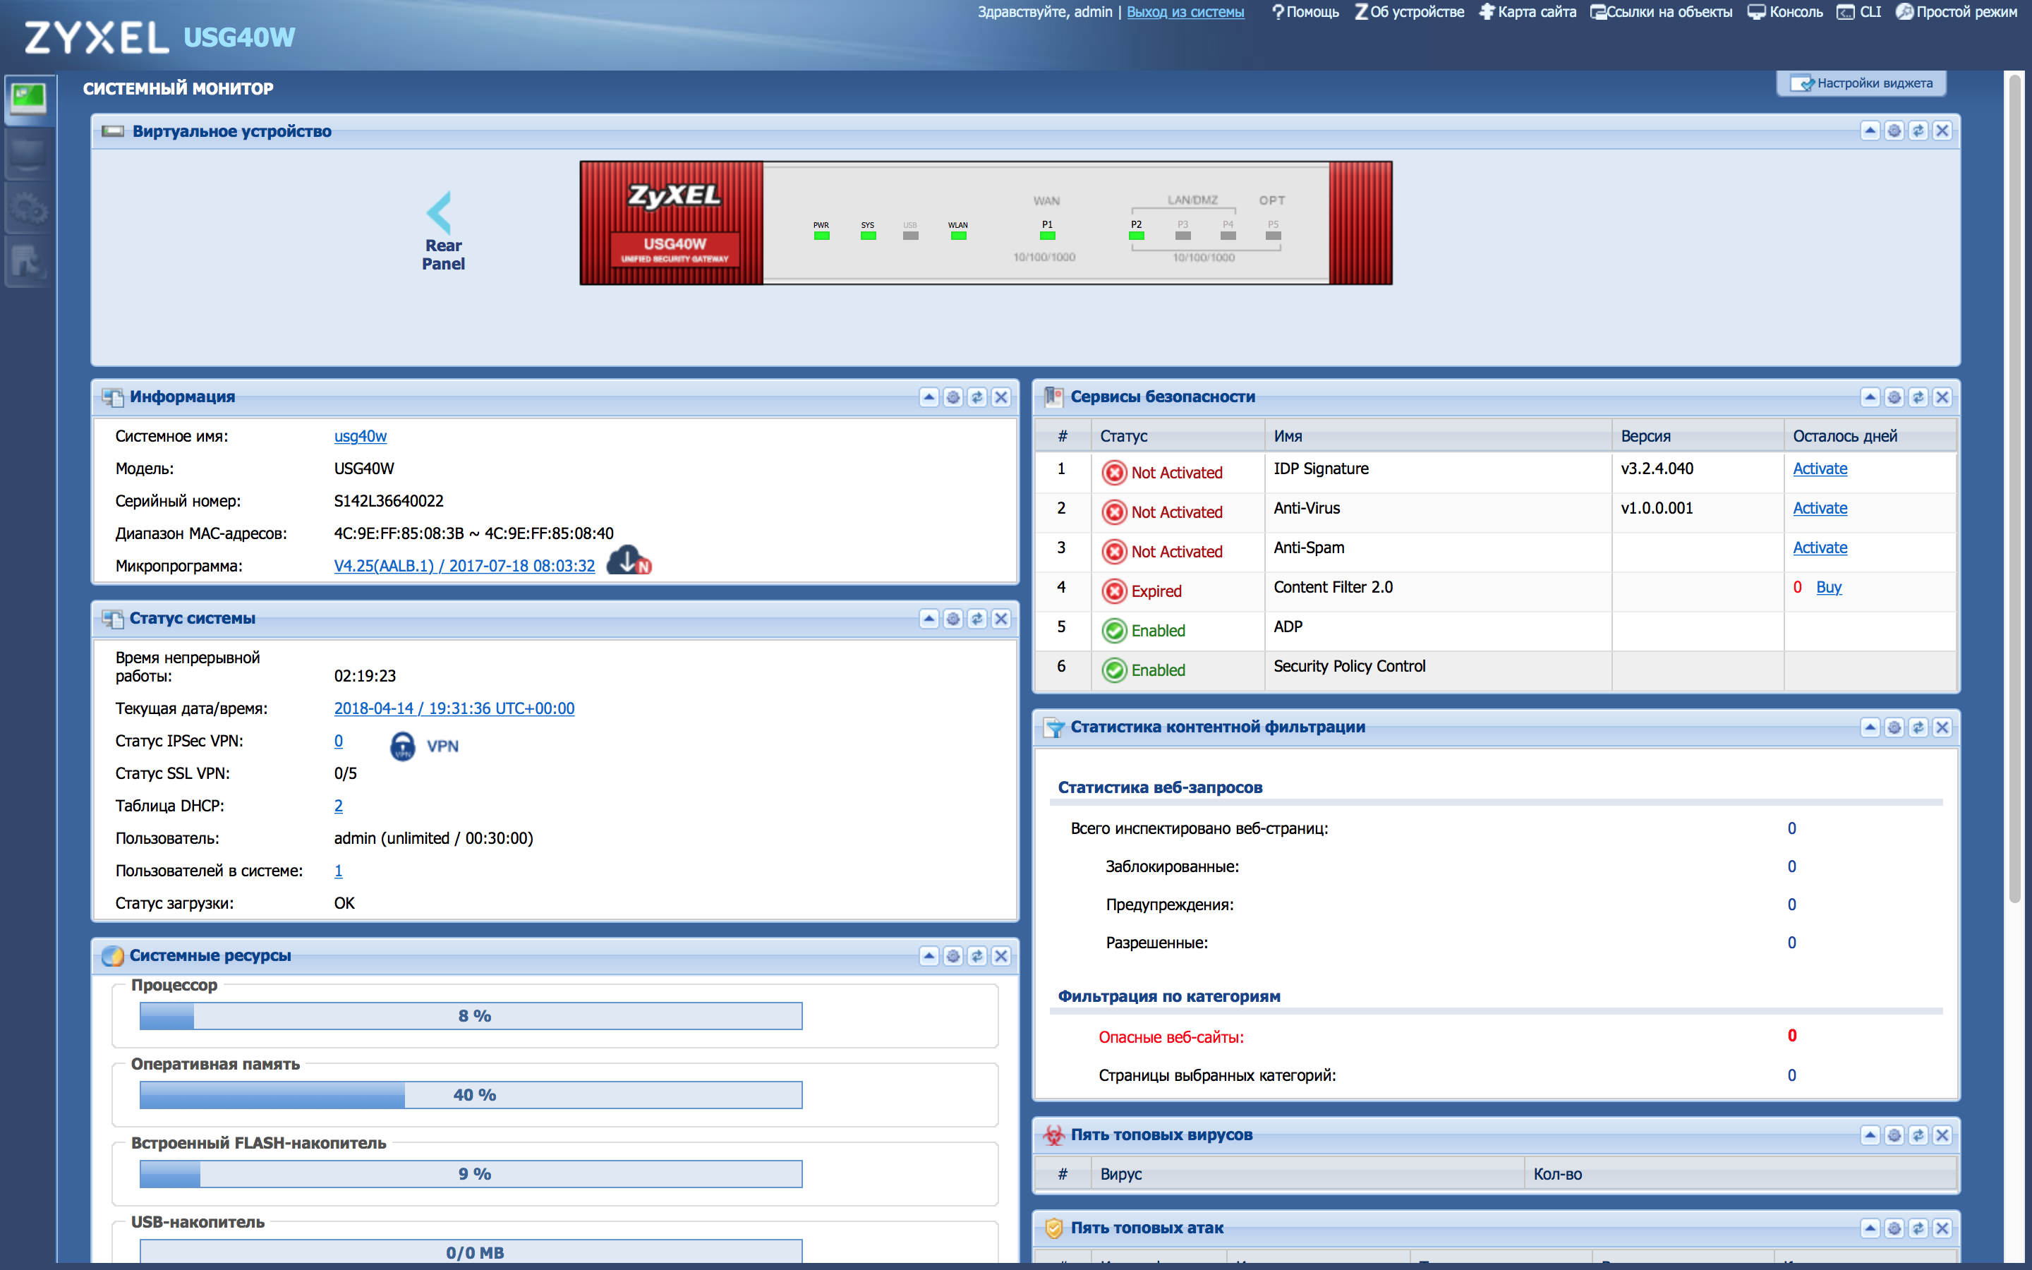Refresh the Сервисы безопасности widget
This screenshot has height=1270, width=2032.
[1918, 397]
